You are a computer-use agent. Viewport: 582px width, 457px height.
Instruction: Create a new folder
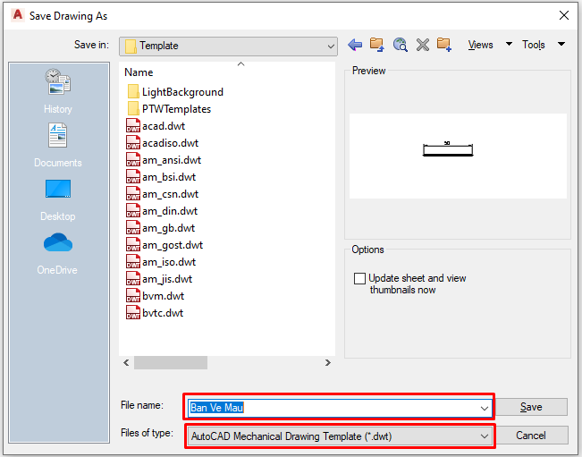click(444, 45)
